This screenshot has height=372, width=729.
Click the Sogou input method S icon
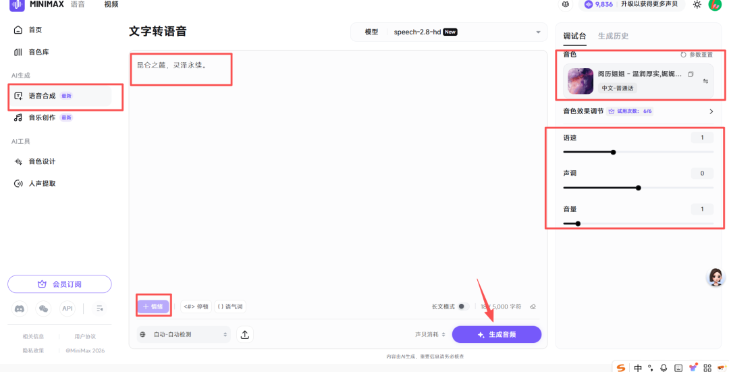[621, 367]
